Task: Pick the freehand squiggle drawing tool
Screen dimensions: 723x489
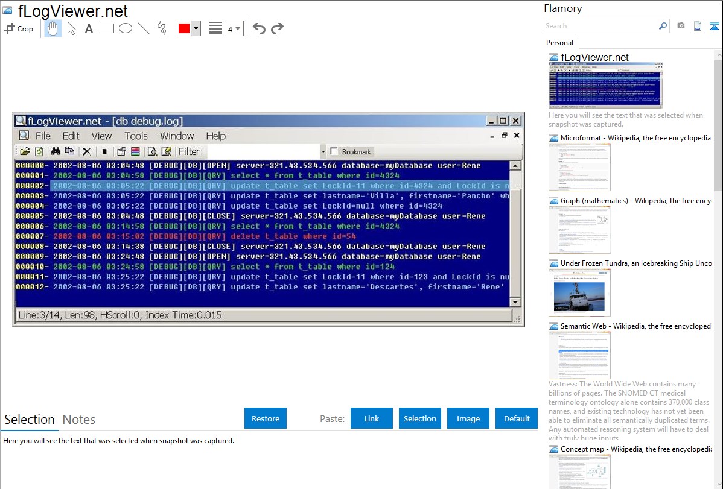Action: 162,28
